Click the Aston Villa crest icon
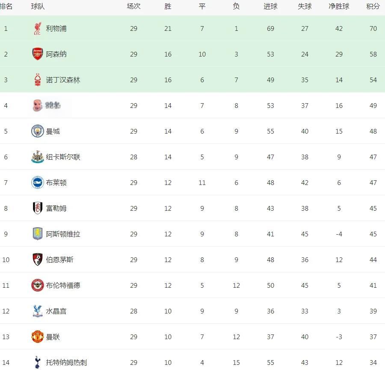Viewport: 385px width, 370px height. [38, 234]
